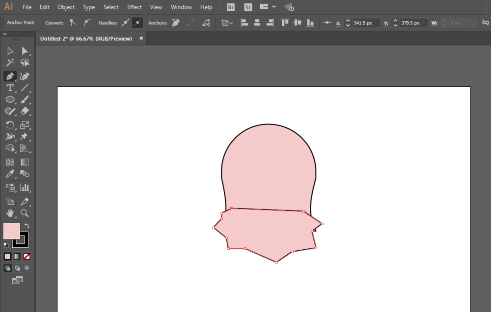Viewport: 491px width, 312px height.
Task: Toggle Draw Behind drawing mode
Action: [17, 268]
